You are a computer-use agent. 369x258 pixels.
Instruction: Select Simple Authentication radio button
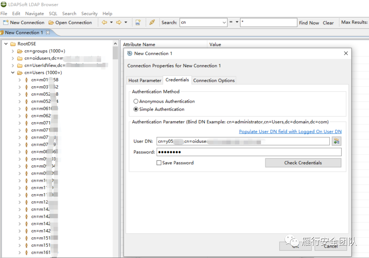coord(136,109)
